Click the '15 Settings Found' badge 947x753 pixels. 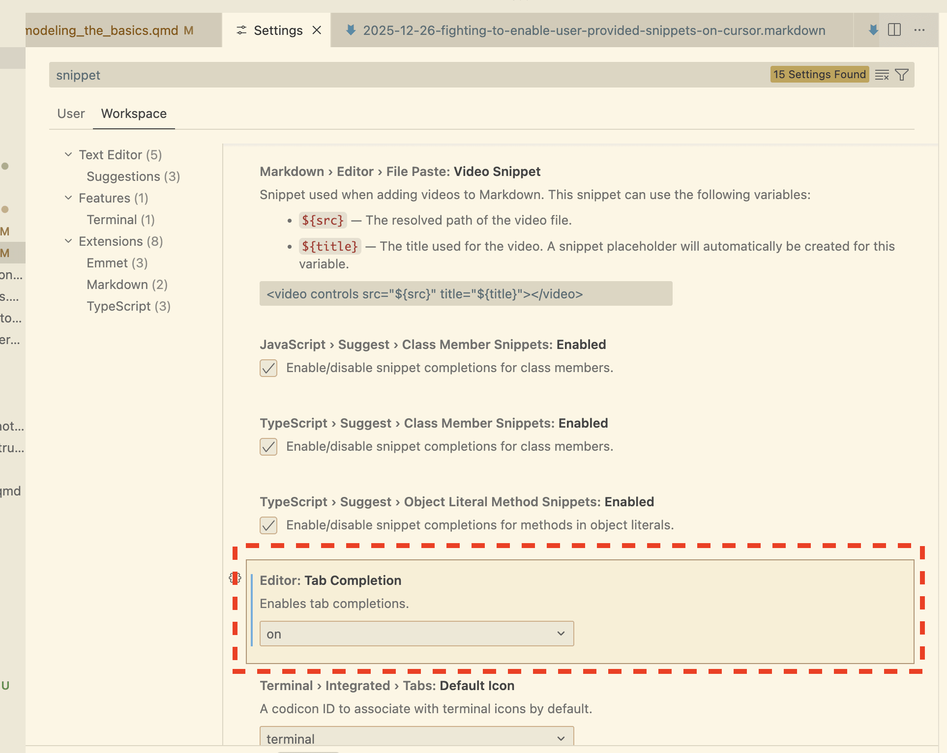point(819,75)
